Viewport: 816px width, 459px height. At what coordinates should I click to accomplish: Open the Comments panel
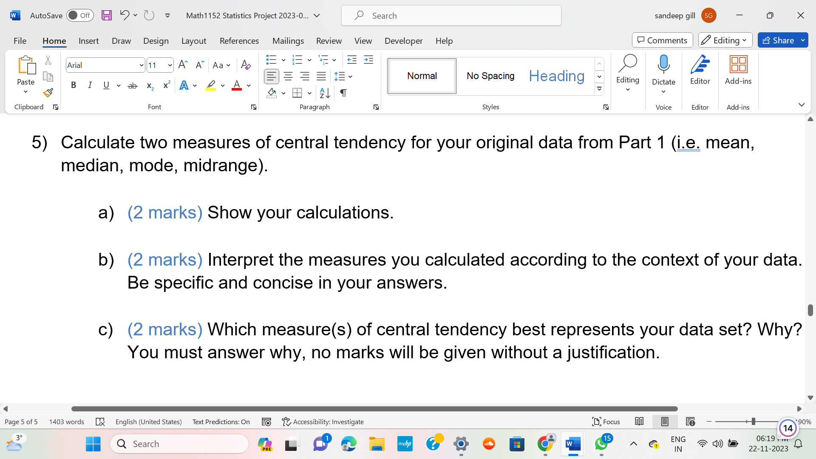click(662, 40)
